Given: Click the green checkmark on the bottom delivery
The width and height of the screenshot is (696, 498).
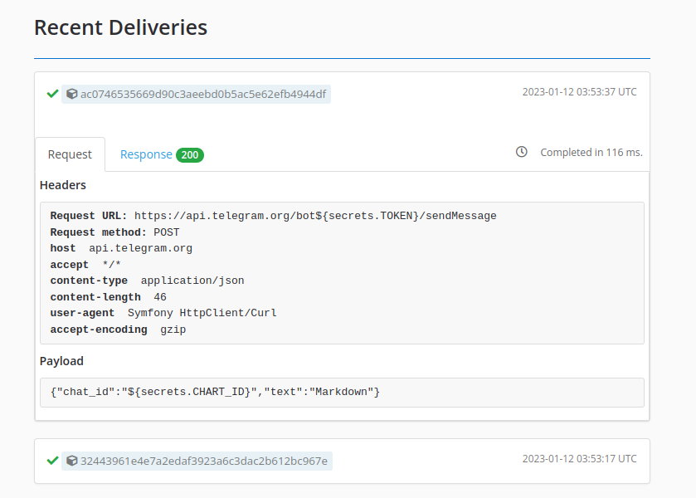Looking at the screenshot, I should click(52, 459).
